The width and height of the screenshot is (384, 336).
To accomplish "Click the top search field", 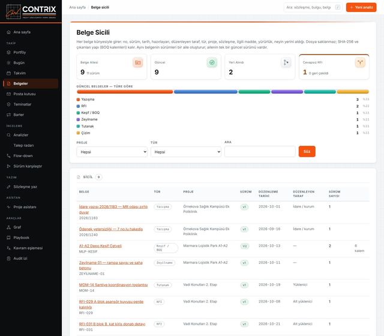I will [313, 7].
